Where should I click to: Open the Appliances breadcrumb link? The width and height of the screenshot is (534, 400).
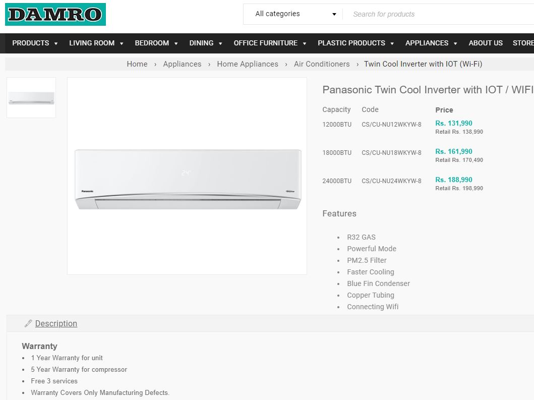click(x=182, y=64)
